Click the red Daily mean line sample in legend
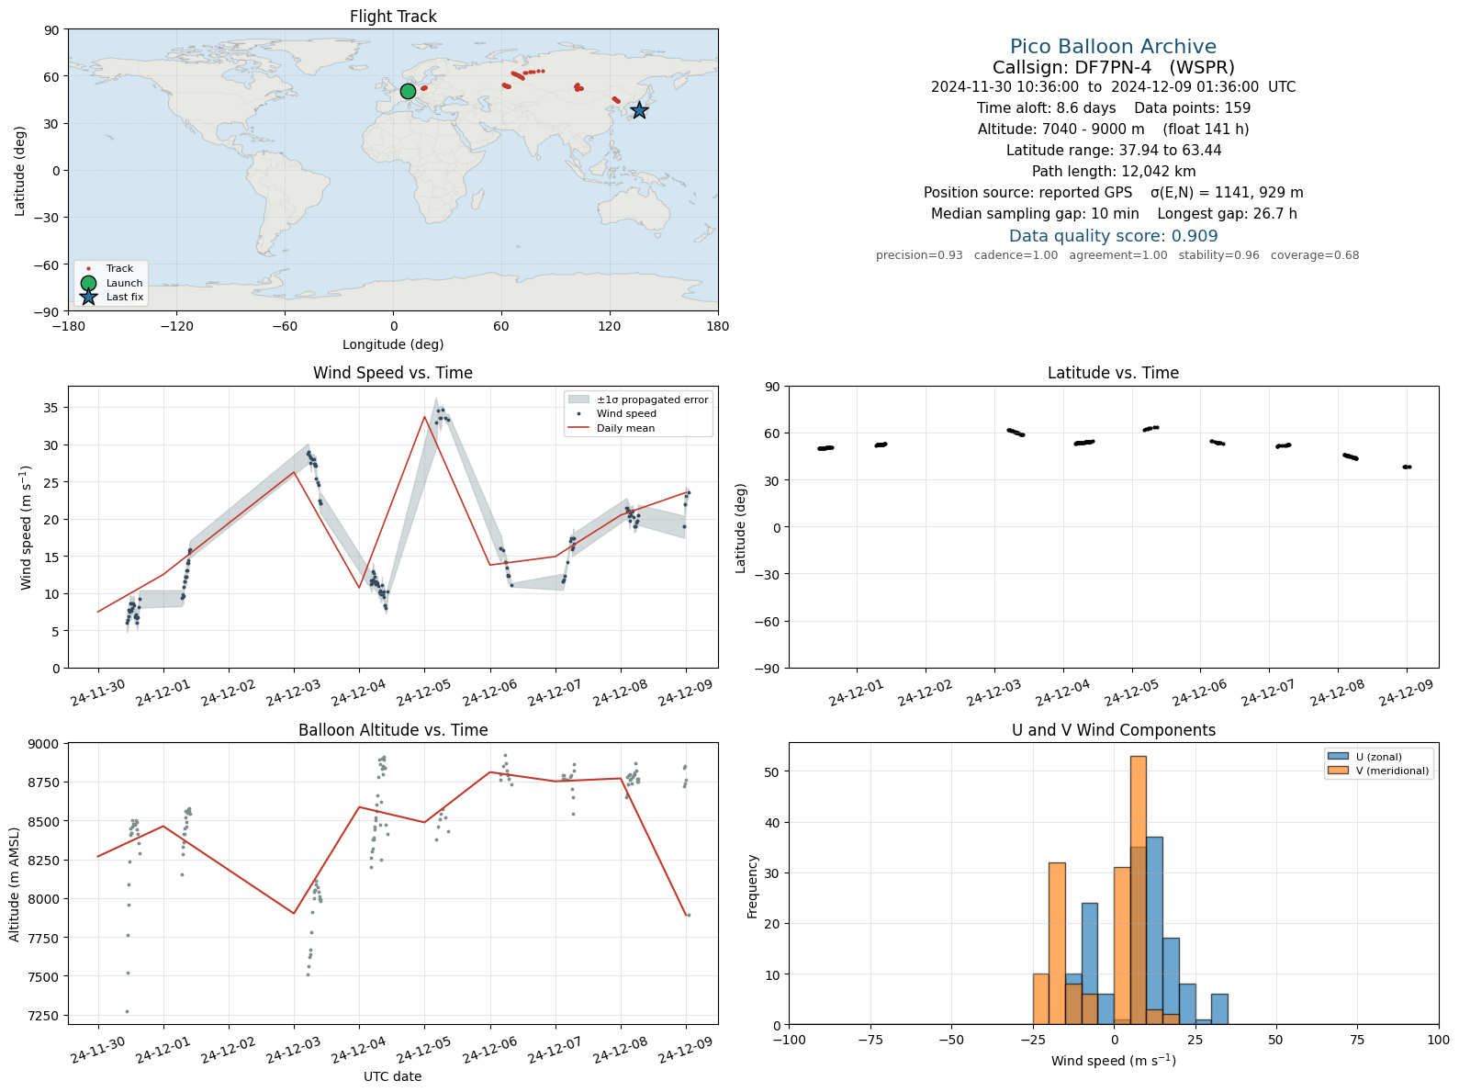1459x1092 pixels. point(578,428)
